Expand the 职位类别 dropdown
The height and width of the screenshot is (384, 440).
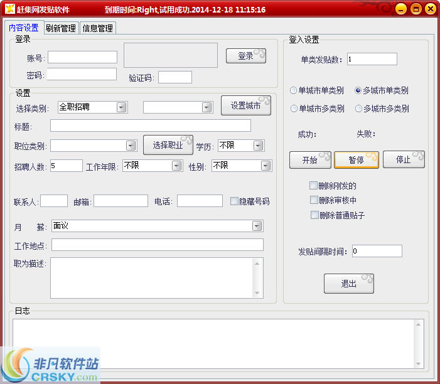94,146
